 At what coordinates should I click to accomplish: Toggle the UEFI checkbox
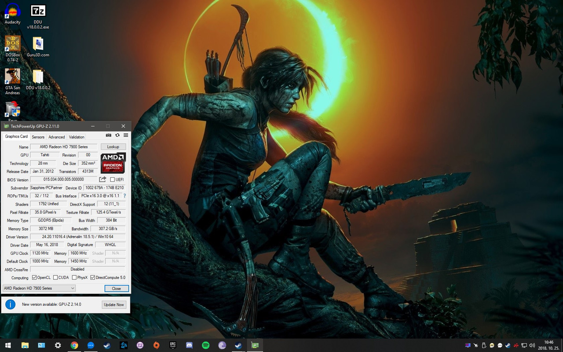pyautogui.click(x=113, y=180)
